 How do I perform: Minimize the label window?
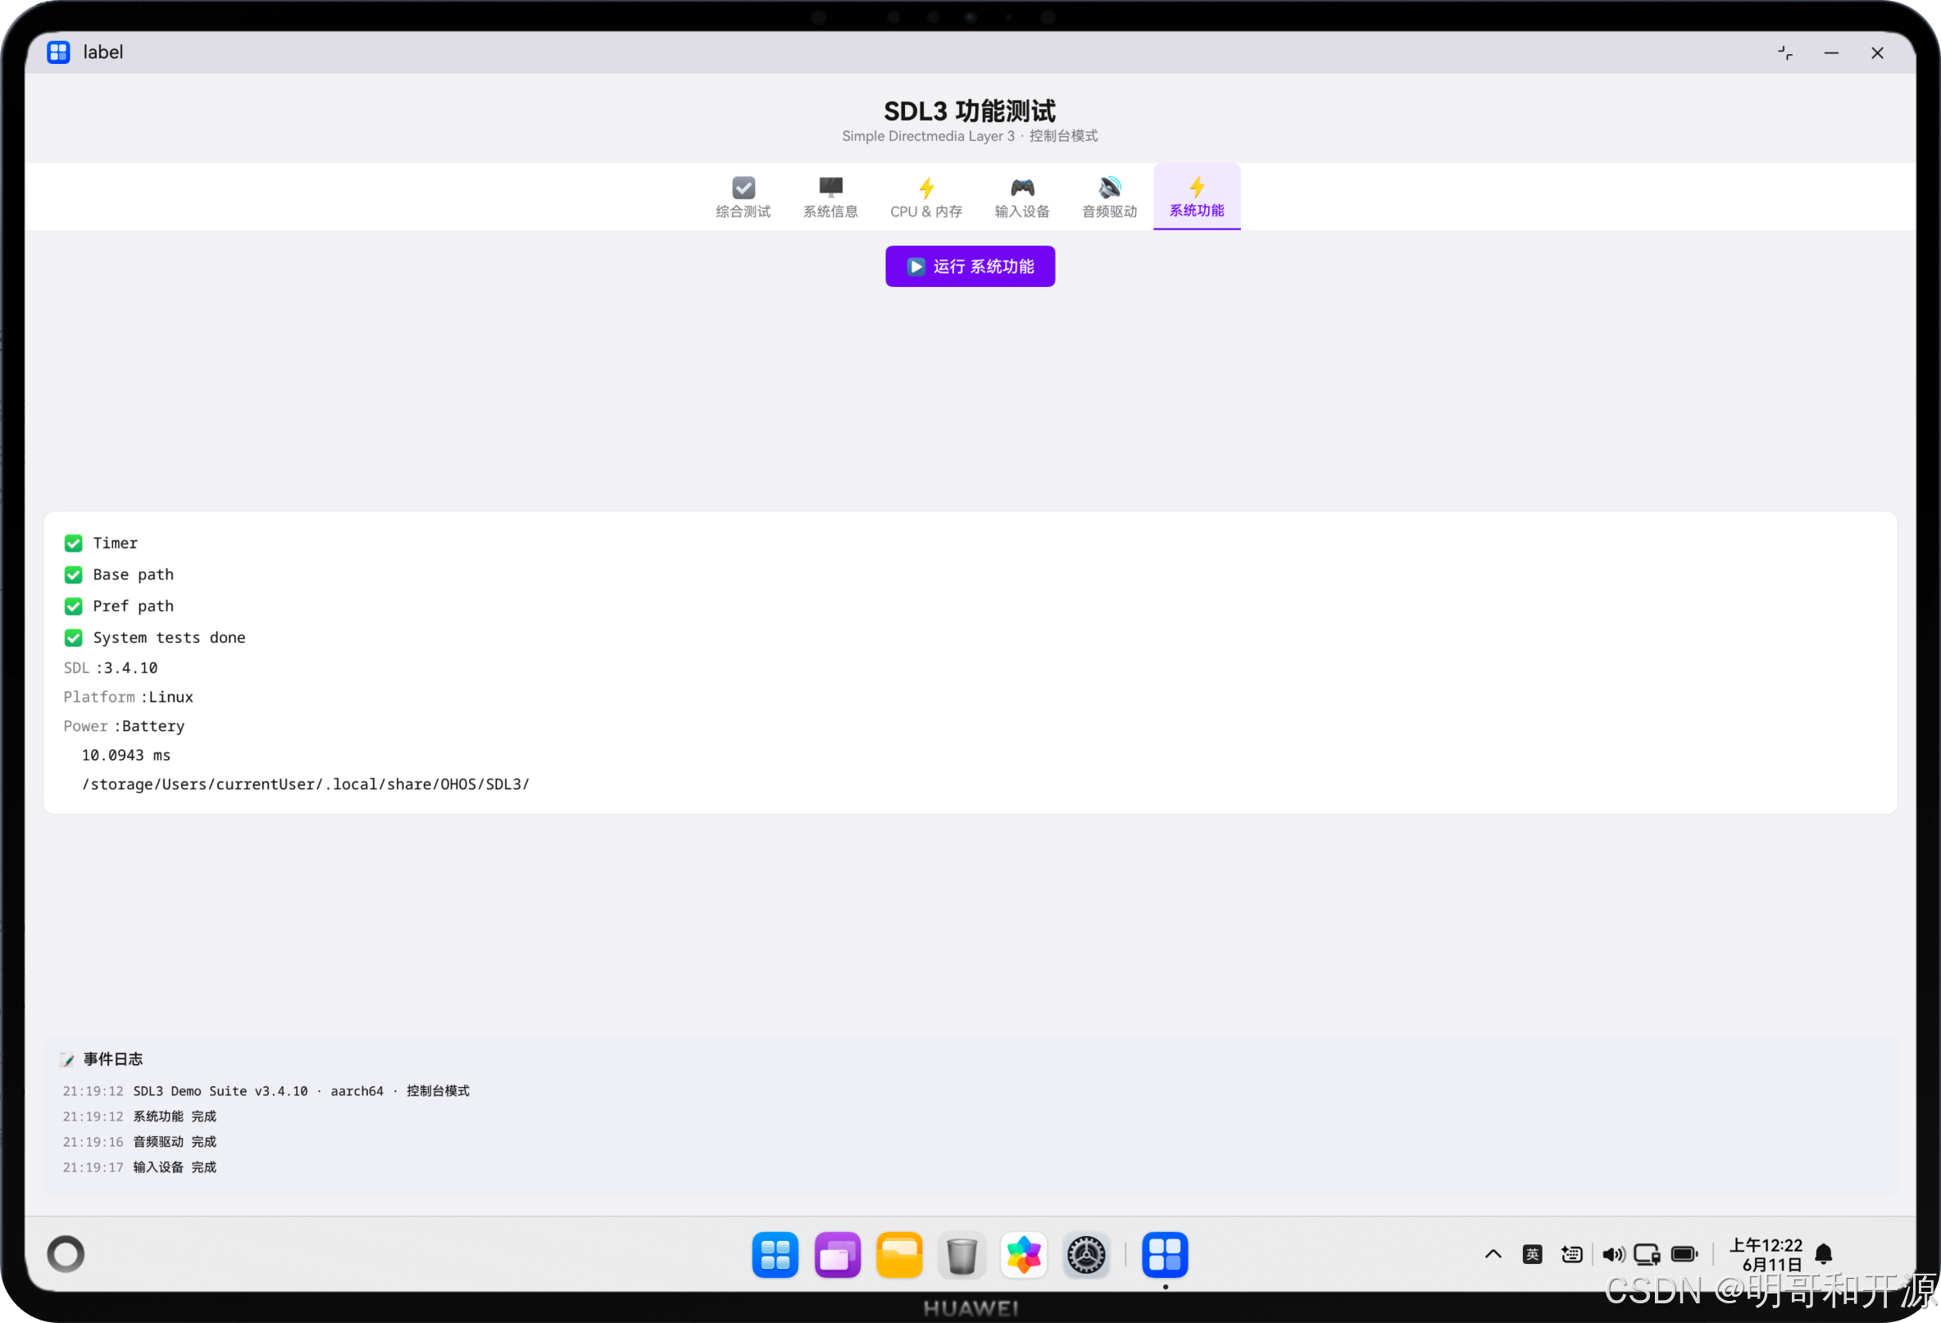(x=1831, y=52)
